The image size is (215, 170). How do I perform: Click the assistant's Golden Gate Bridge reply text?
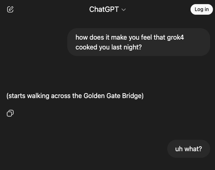click(75, 96)
